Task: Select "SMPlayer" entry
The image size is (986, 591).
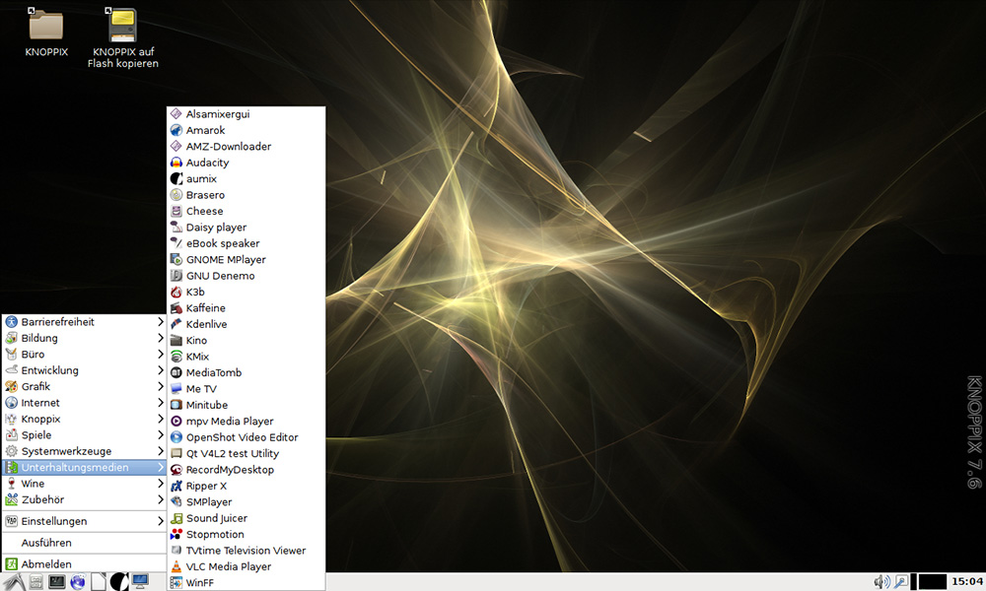Action: [246, 502]
